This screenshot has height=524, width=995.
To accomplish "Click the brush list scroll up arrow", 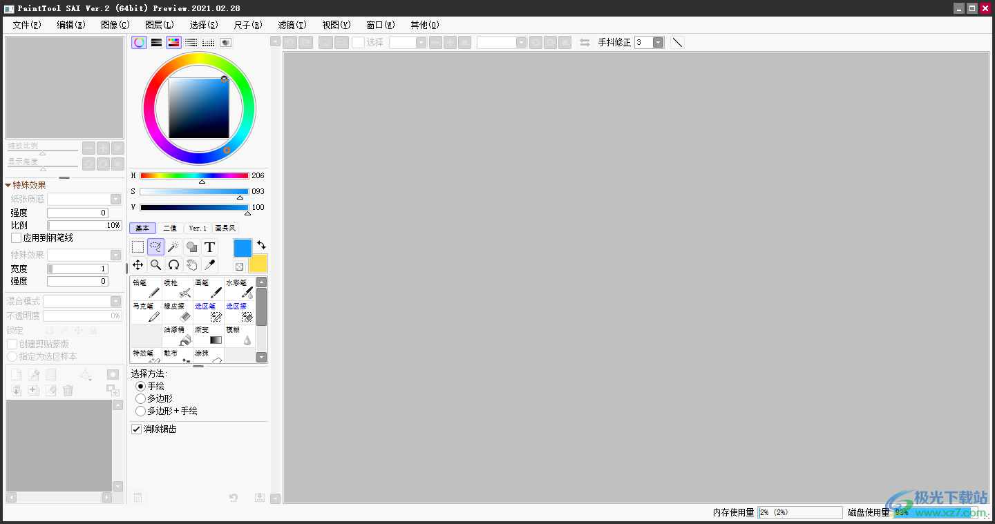I will [261, 282].
